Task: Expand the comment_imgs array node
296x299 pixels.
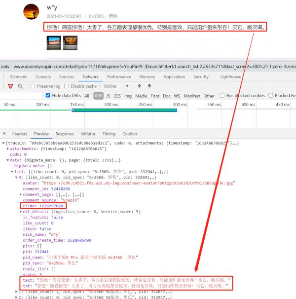Action: pos(20,194)
